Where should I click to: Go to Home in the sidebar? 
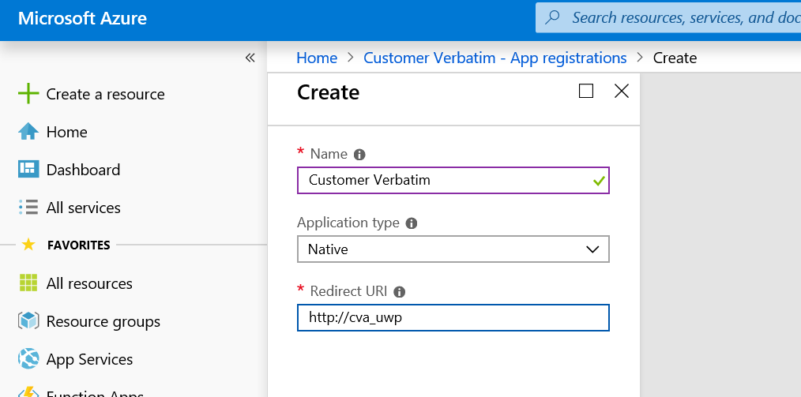point(66,132)
